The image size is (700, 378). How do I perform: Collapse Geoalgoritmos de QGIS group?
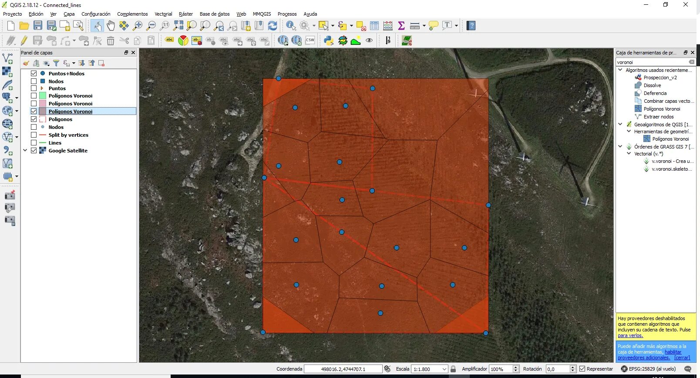(x=620, y=124)
